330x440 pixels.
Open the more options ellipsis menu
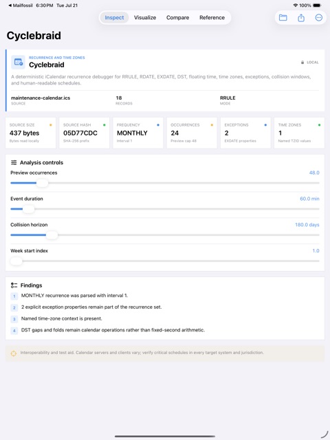point(319,18)
